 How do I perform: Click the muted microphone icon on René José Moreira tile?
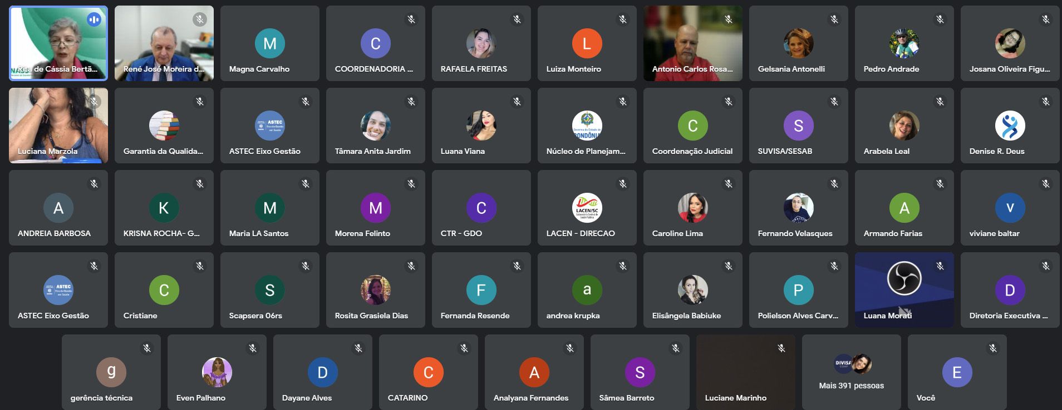tap(200, 19)
